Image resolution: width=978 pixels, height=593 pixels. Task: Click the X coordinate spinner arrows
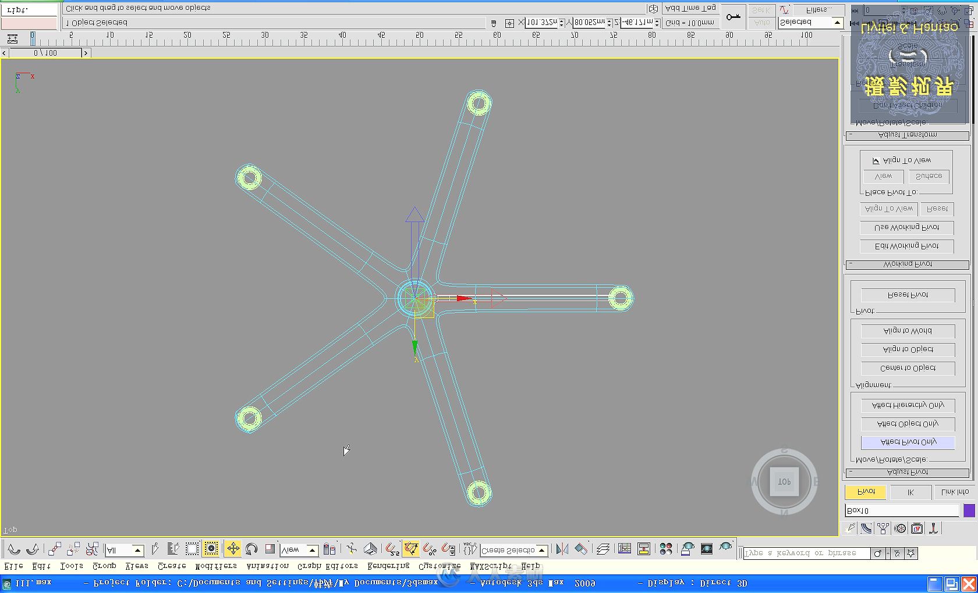[562, 23]
